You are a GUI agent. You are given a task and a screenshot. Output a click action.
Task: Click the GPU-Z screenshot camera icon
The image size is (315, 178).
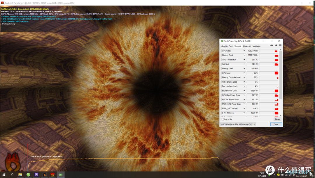[272, 45]
